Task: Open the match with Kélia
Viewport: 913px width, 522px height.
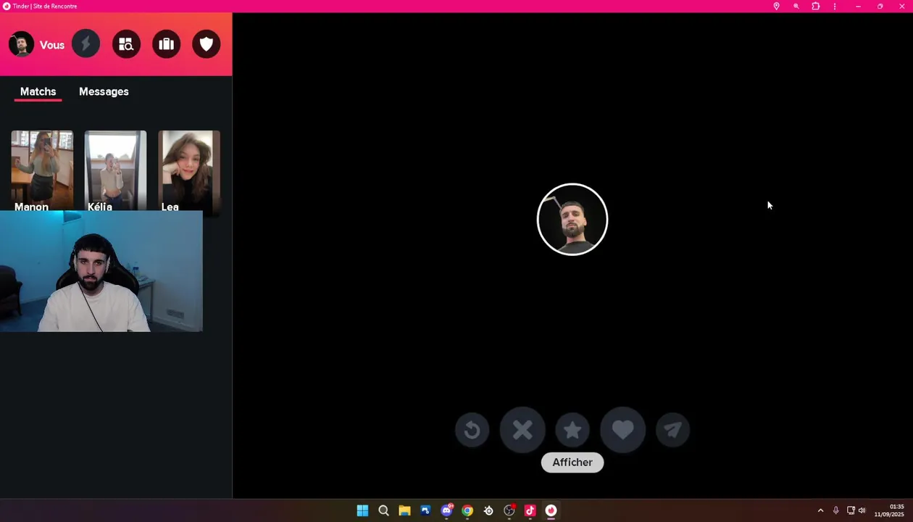Action: [x=115, y=171]
